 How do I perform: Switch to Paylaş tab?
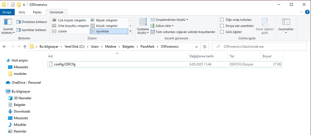tap(37, 12)
